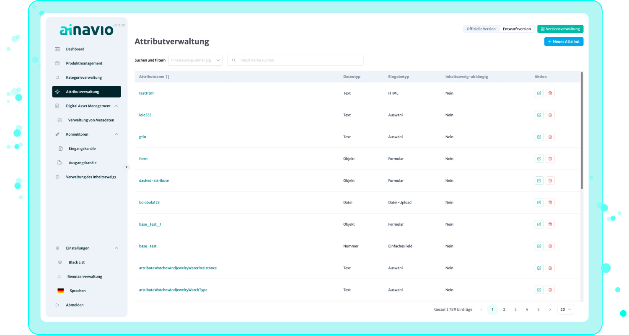
Task: Click the Dashboard sidebar icon
Action: (57, 49)
